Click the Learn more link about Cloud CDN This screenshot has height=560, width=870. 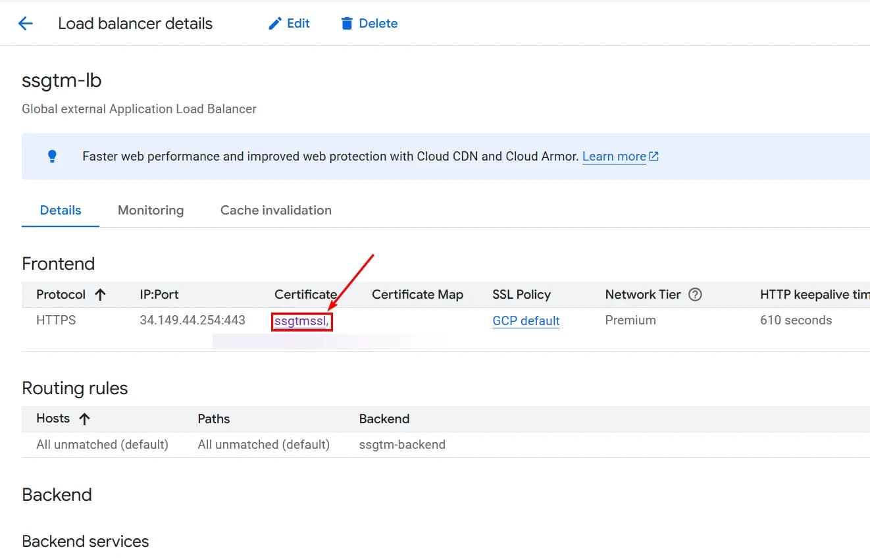(x=613, y=156)
